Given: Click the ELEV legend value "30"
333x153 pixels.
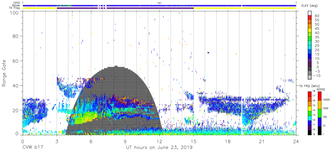Looking at the screenshot, I should [317, 42].
